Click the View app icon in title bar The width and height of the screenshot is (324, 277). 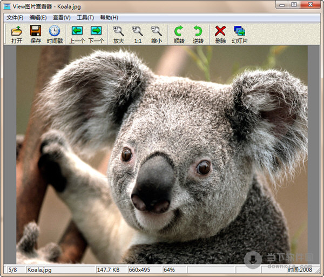pos(7,6)
